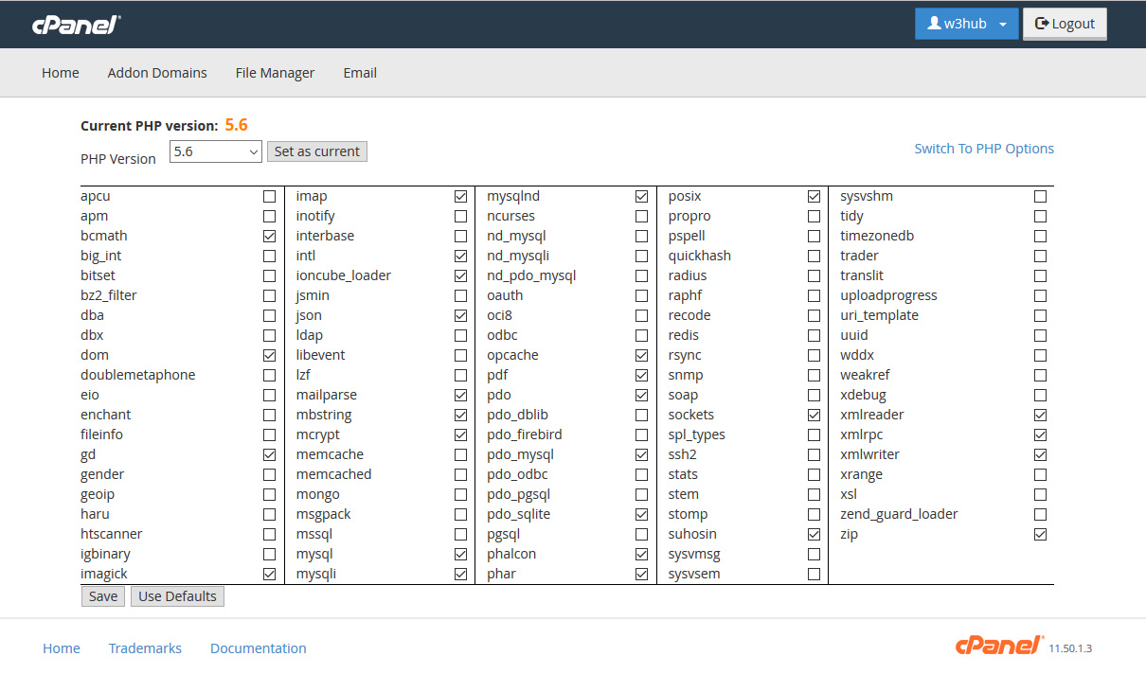
Task: Click the Logout button
Action: click(1065, 24)
